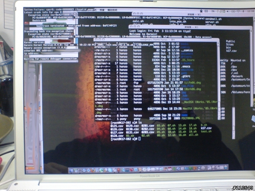Screen dimensions: 255x191
Task: Click the 'Waiting for remote debugger connection' text
Action: click(51, 58)
